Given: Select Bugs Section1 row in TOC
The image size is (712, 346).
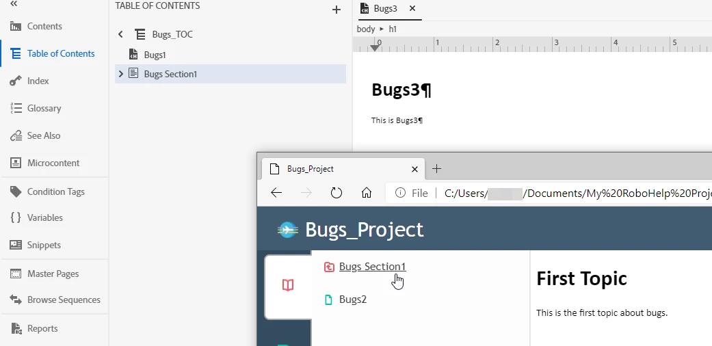Looking at the screenshot, I should (x=230, y=74).
